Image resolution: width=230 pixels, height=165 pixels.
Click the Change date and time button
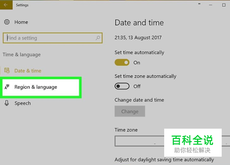click(x=130, y=111)
